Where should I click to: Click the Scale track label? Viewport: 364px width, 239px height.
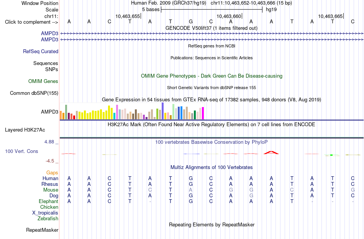pos(52,10)
